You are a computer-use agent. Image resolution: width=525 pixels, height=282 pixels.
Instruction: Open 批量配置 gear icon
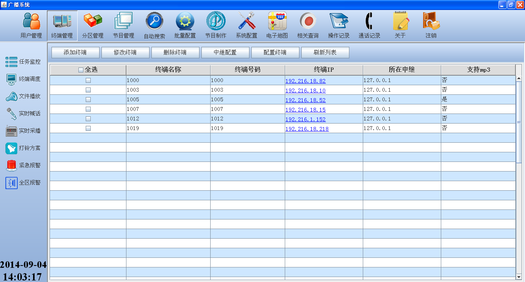pos(185,21)
